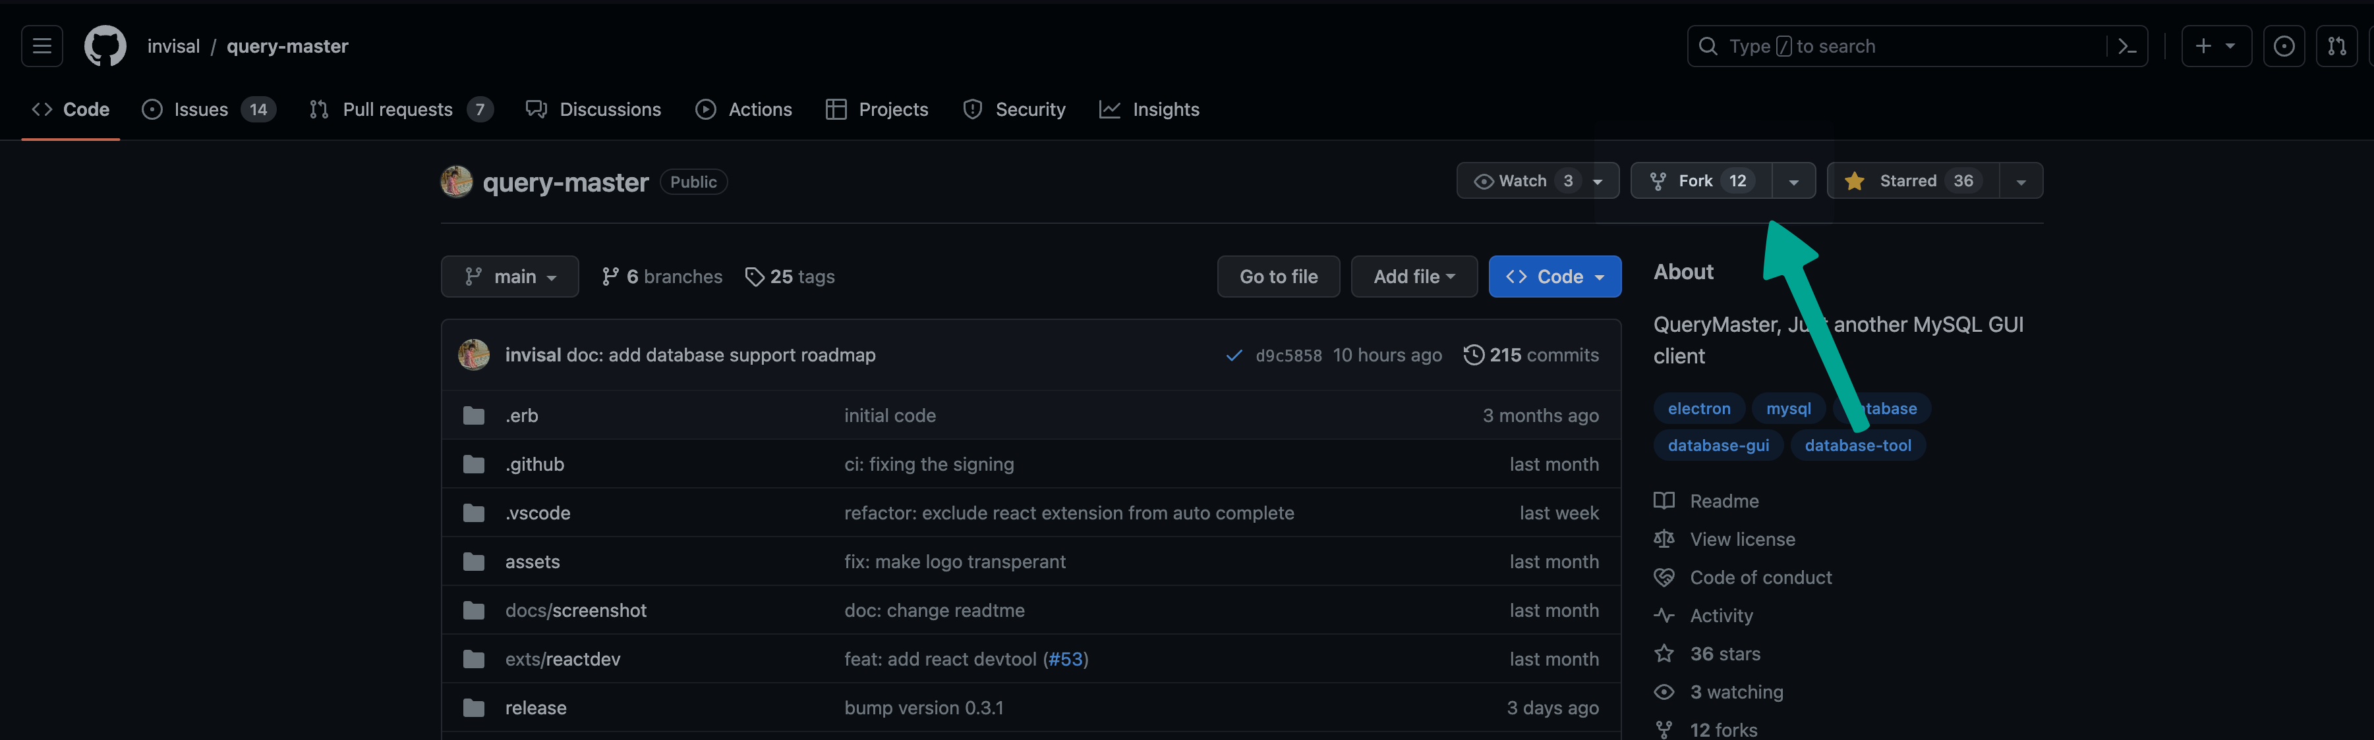The width and height of the screenshot is (2374, 740).
Task: Click the search field
Action: (1898, 46)
